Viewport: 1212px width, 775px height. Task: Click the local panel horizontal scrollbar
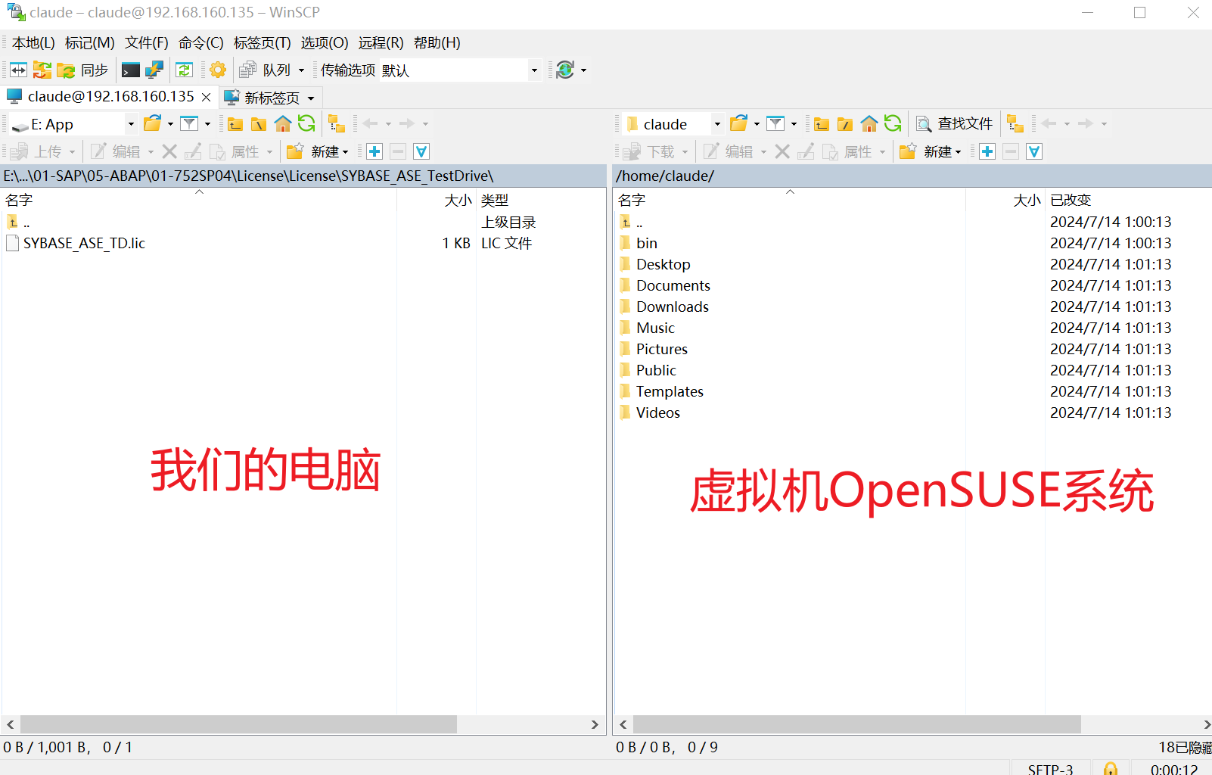click(x=238, y=724)
